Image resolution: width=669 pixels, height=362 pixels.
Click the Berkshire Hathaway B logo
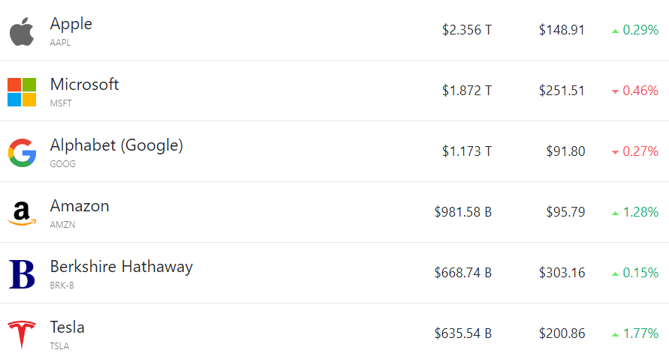click(x=22, y=274)
